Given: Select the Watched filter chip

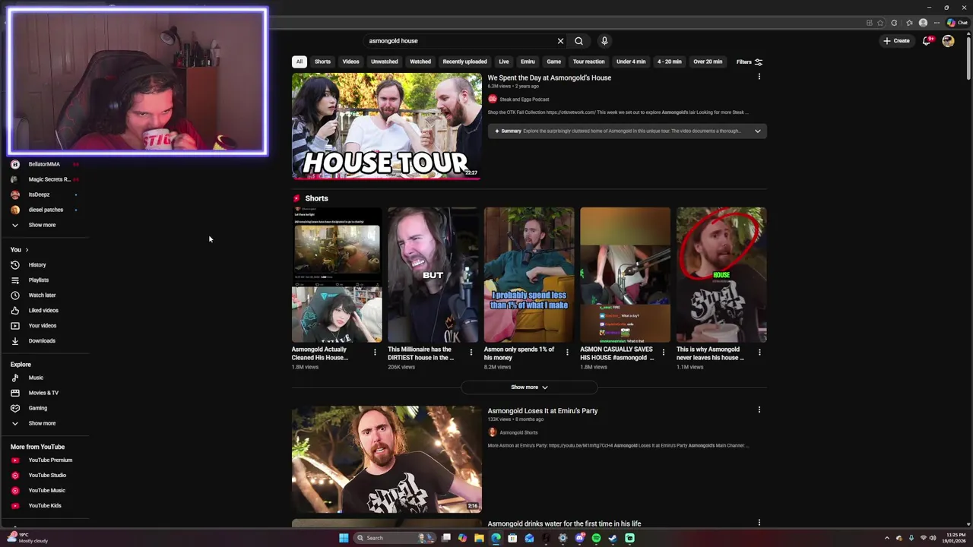Looking at the screenshot, I should coord(420,62).
